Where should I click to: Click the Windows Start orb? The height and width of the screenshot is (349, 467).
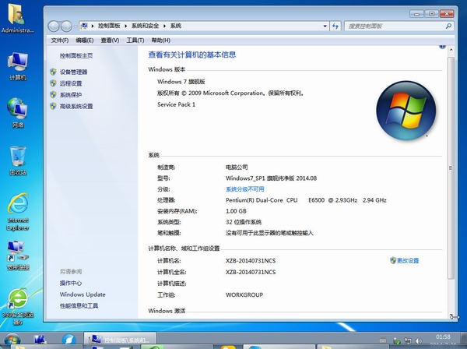12,340
